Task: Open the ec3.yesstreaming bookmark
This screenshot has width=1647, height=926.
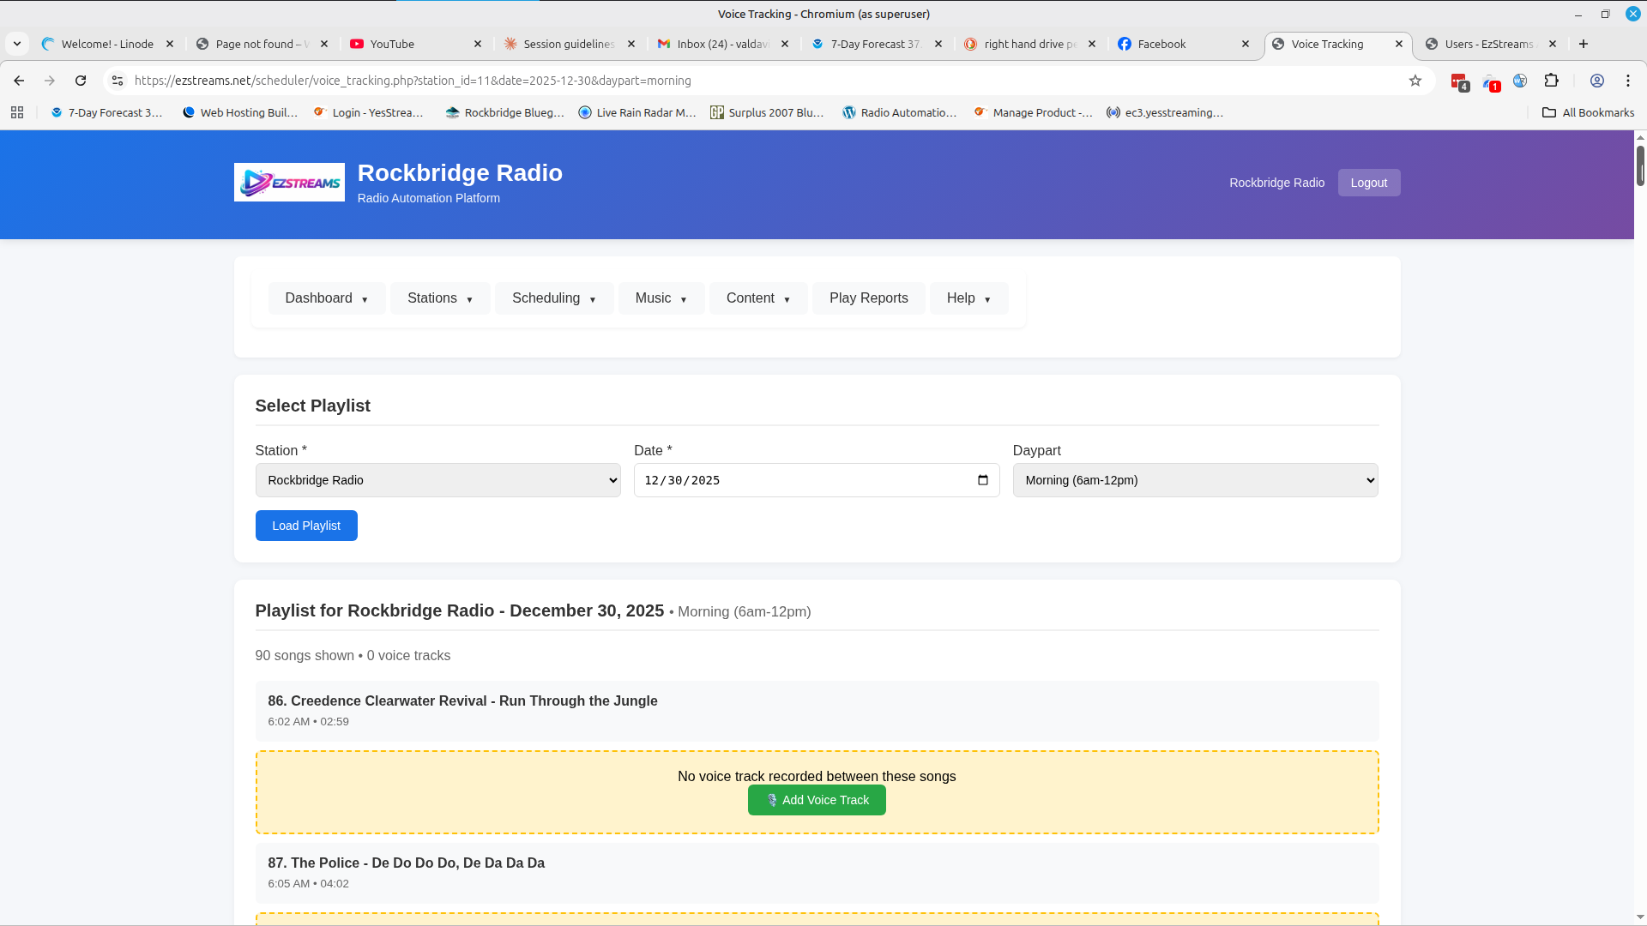Action: click(x=1164, y=112)
